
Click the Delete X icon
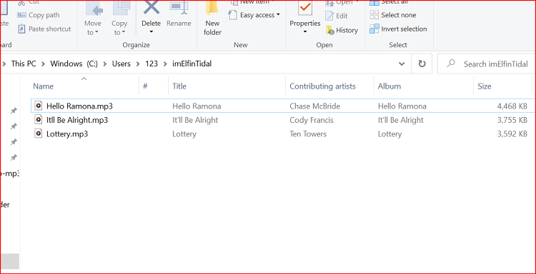point(151,8)
